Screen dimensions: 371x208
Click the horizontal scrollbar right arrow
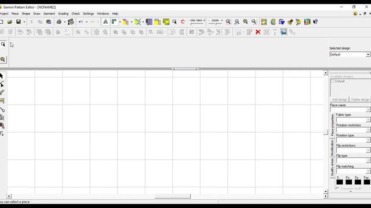[x=326, y=196]
